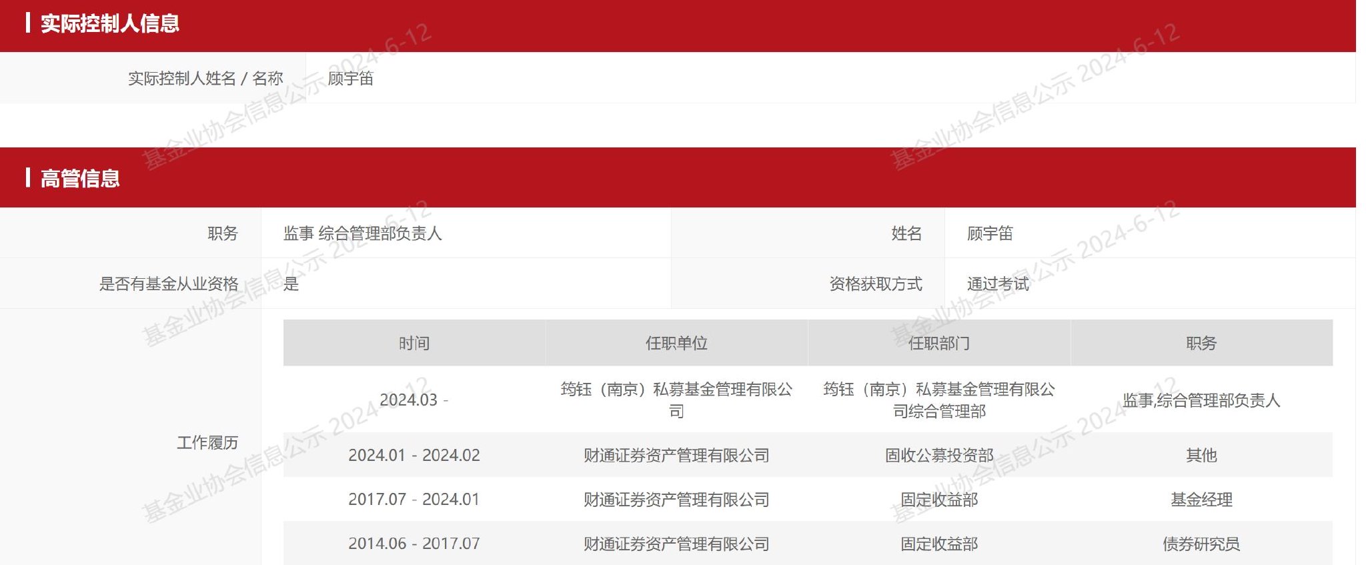Screen dimensions: 1366x565
Task: Click the 监事,综合管理部负责人 table cell
Action: click(1202, 400)
